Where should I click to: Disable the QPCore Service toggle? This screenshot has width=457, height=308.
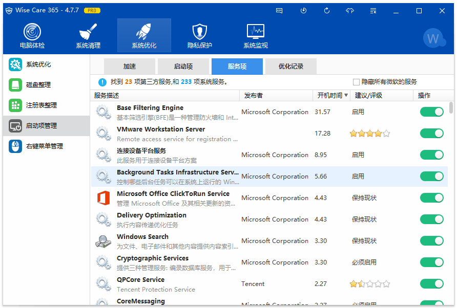point(432,284)
